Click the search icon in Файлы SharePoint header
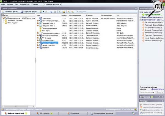This screenshot has width=165, height=116. [x=136, y=9]
